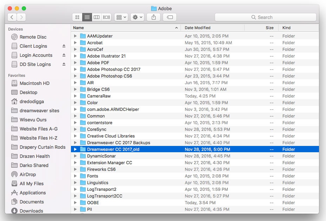Select the DynamicSonar folder

coord(195,156)
